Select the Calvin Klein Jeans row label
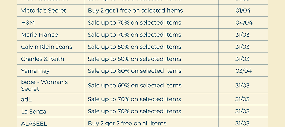Screen dimensions: 285x127 coord(46,47)
